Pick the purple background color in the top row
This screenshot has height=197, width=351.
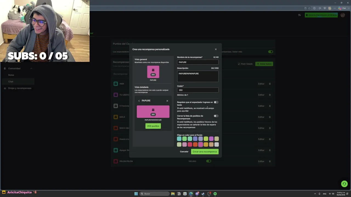(211, 139)
